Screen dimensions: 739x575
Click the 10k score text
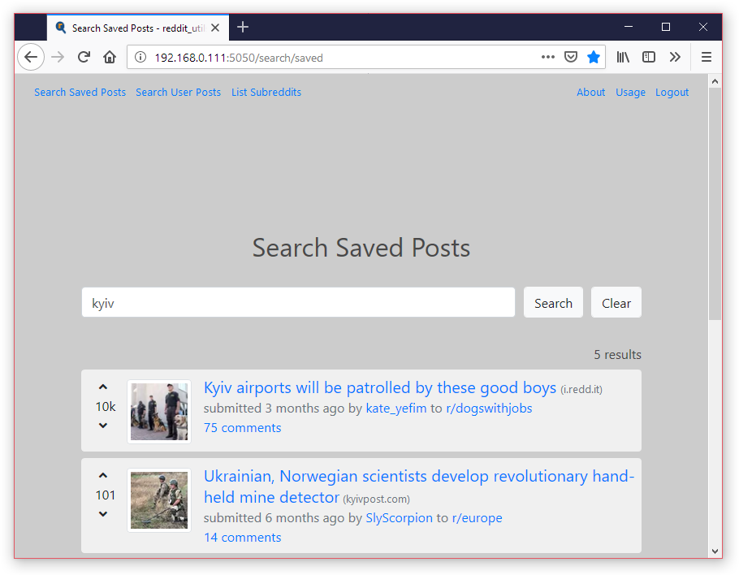[x=106, y=406]
